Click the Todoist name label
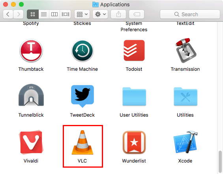Viewport: 223px width, 174px height. 134,69
